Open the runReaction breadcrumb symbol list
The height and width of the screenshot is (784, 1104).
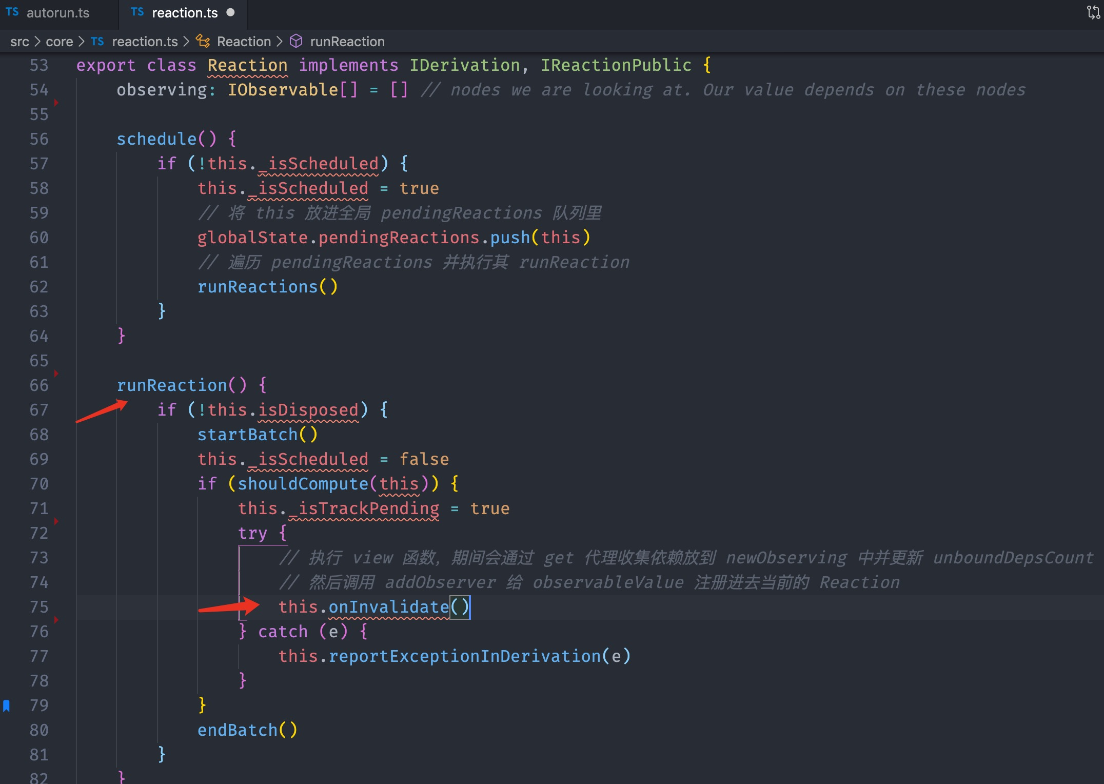point(347,42)
